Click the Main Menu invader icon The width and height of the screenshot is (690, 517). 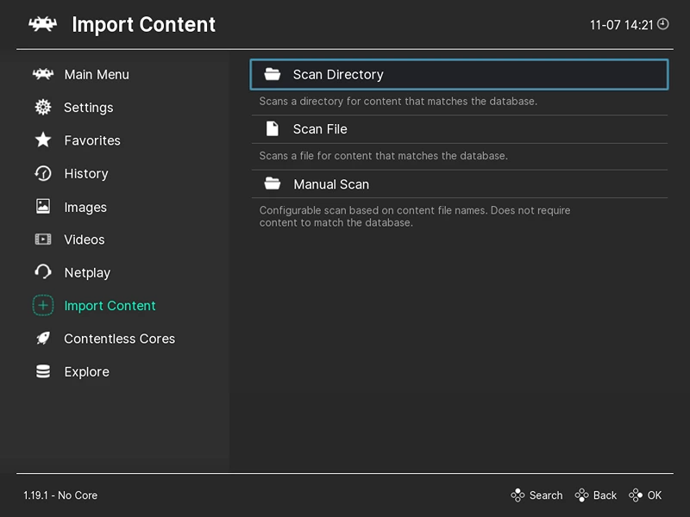tap(42, 74)
